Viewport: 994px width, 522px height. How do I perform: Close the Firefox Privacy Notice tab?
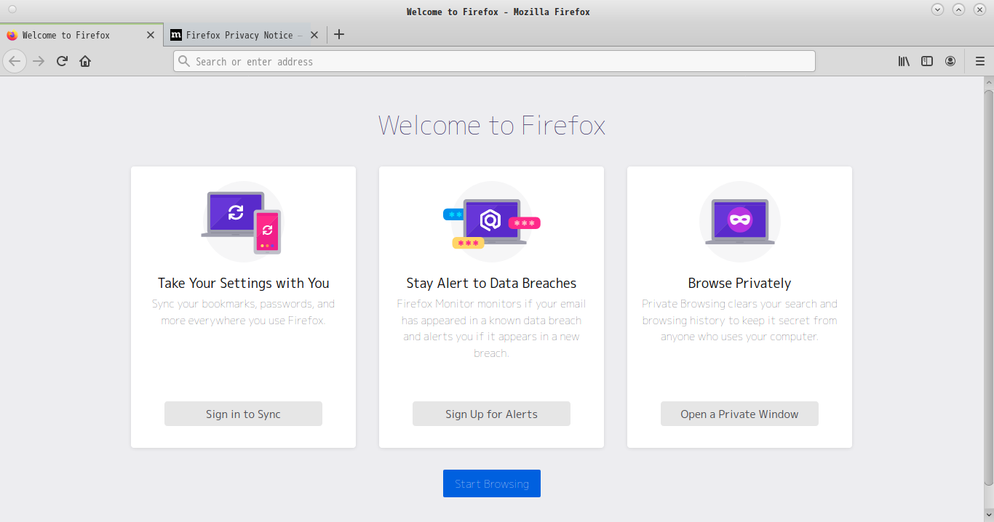(x=314, y=35)
